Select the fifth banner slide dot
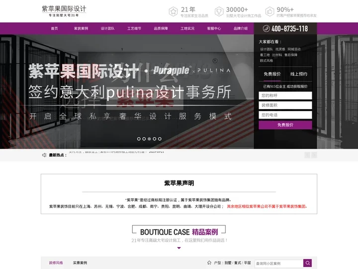Viewport: 358px width, 269px height. [x=160, y=139]
